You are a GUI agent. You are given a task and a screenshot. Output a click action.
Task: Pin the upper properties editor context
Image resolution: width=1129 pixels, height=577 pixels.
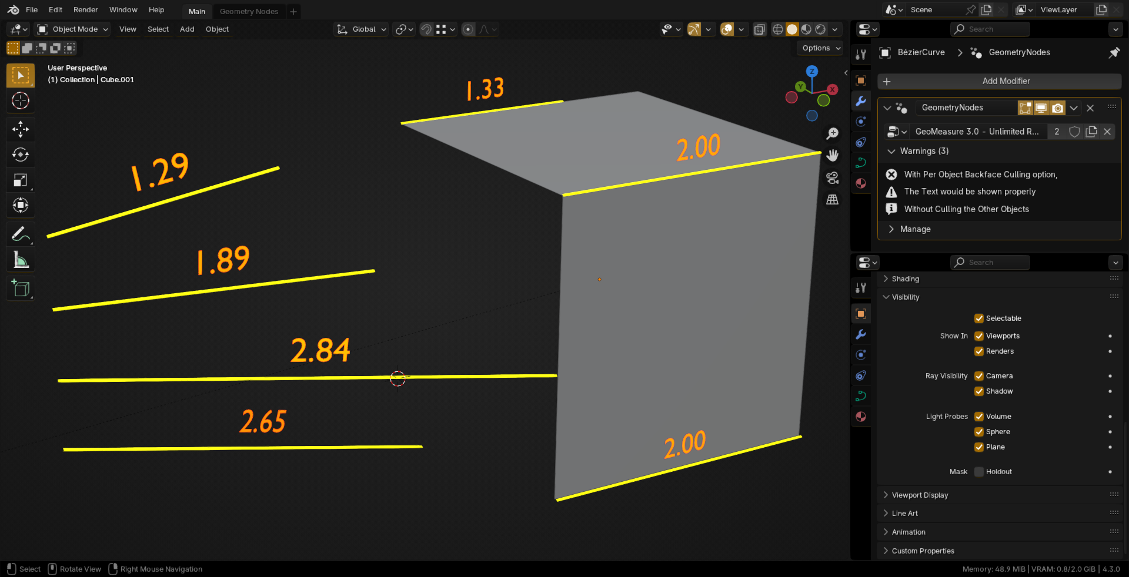click(x=1114, y=53)
